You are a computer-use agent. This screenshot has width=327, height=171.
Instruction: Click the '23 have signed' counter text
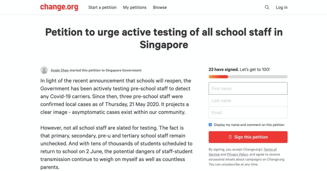coord(224,69)
